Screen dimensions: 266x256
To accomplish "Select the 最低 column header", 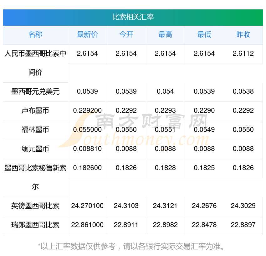I will [204, 34].
